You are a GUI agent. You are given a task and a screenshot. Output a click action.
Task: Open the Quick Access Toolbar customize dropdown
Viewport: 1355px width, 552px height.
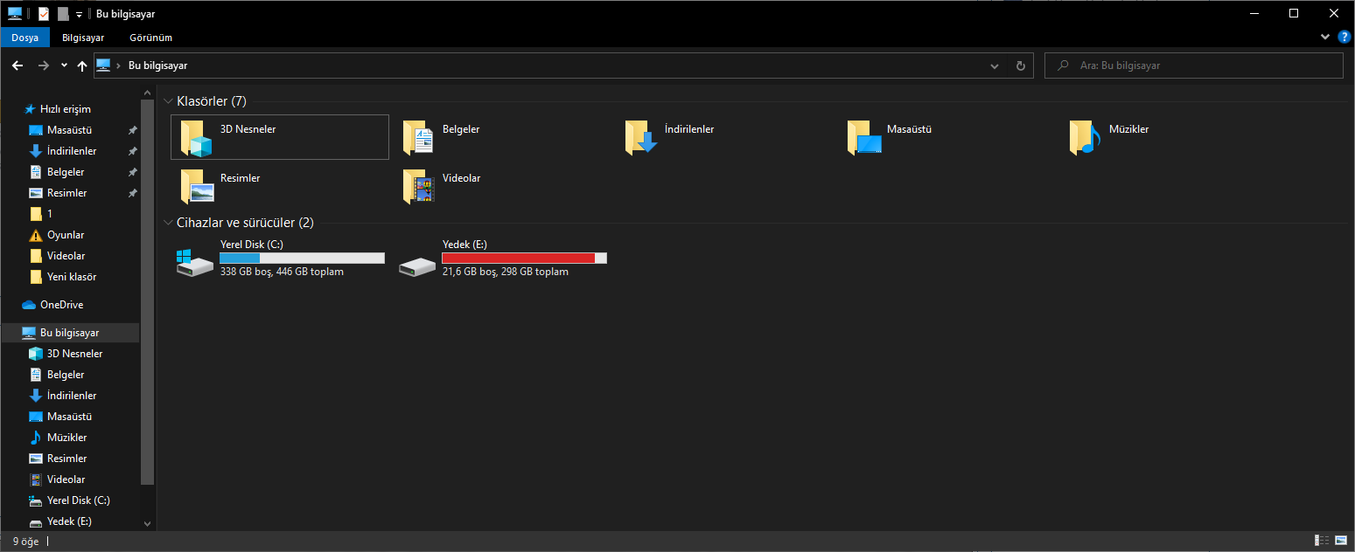tap(79, 15)
